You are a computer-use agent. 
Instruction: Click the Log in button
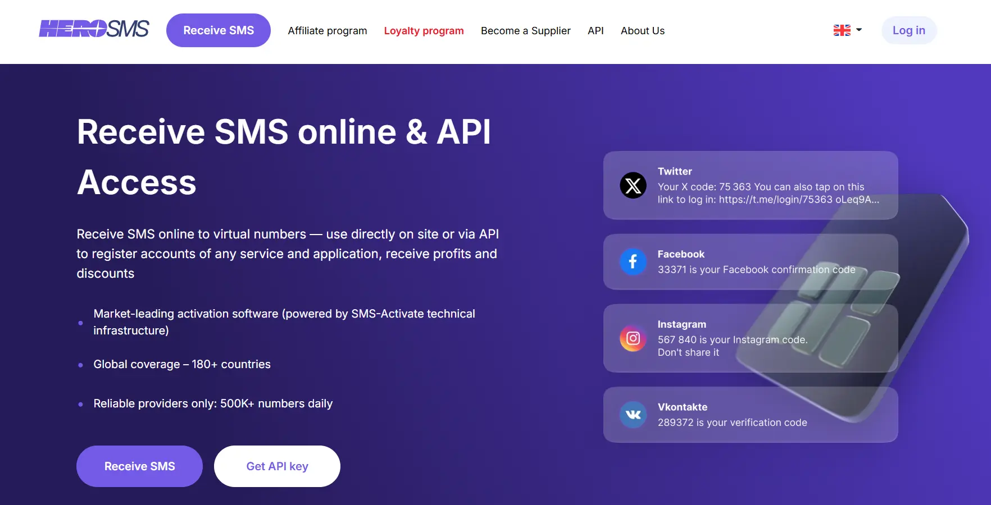click(x=909, y=30)
